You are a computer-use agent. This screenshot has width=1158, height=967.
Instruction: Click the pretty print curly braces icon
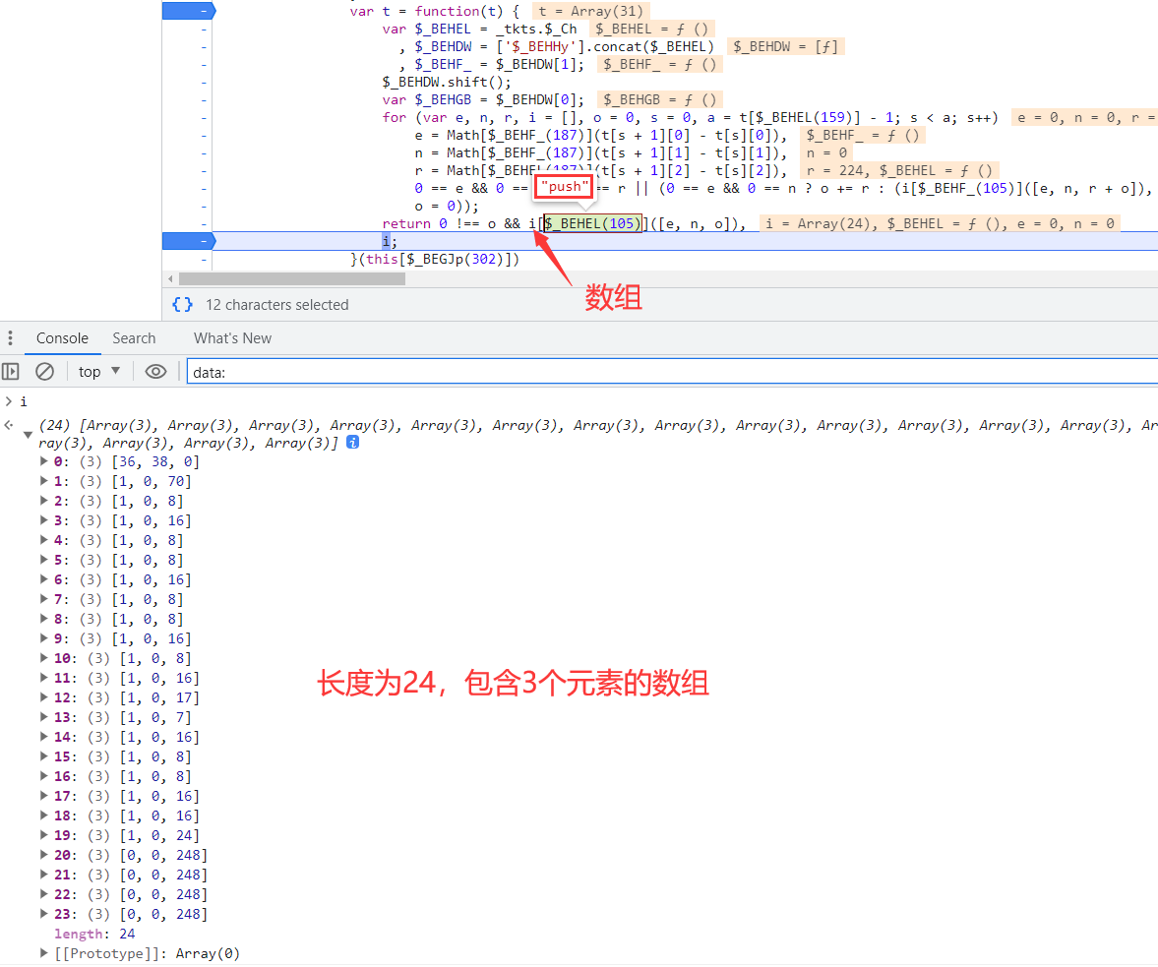pyautogui.click(x=182, y=305)
